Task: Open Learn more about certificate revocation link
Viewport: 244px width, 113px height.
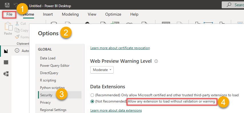Action: pyautogui.click(x=120, y=48)
